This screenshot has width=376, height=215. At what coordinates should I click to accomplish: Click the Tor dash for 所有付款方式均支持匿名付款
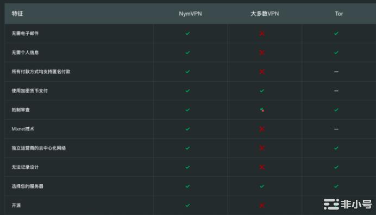click(336, 71)
